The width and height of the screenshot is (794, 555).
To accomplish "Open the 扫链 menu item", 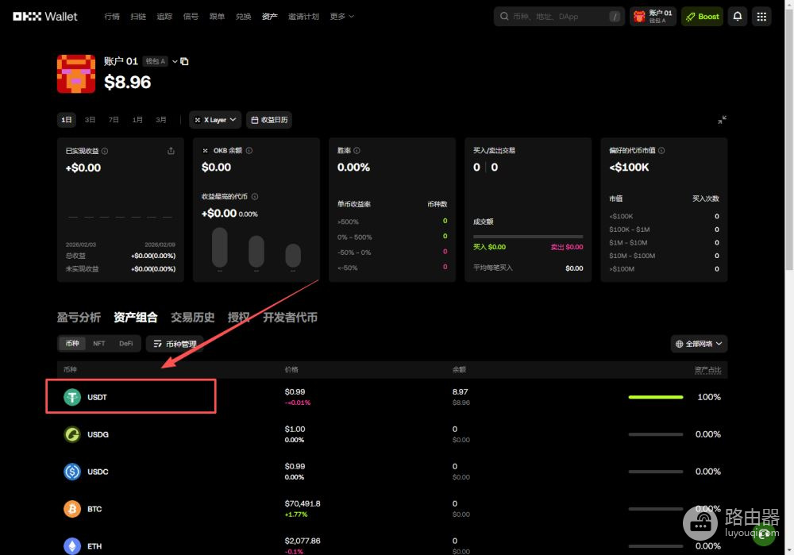I will [138, 16].
